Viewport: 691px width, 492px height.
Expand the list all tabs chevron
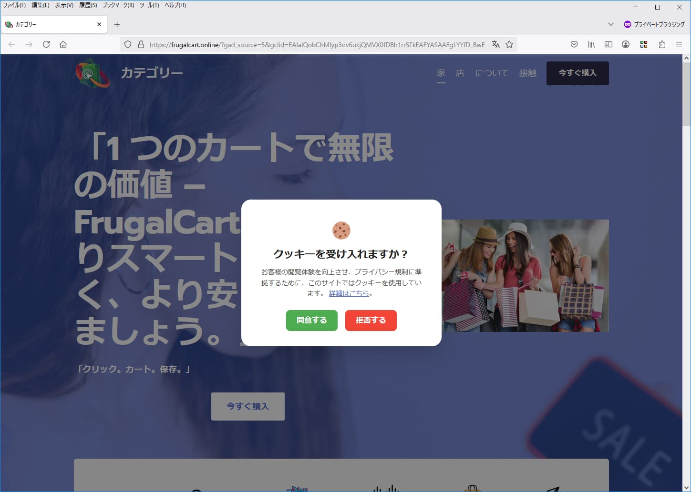(610, 24)
